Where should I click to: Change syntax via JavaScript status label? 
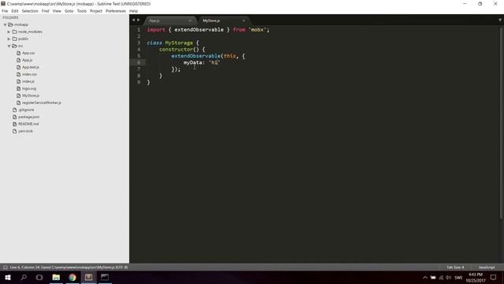point(487,267)
